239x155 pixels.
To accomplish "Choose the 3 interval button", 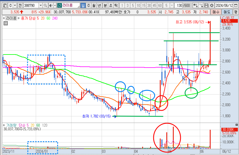I will pos(127,6).
